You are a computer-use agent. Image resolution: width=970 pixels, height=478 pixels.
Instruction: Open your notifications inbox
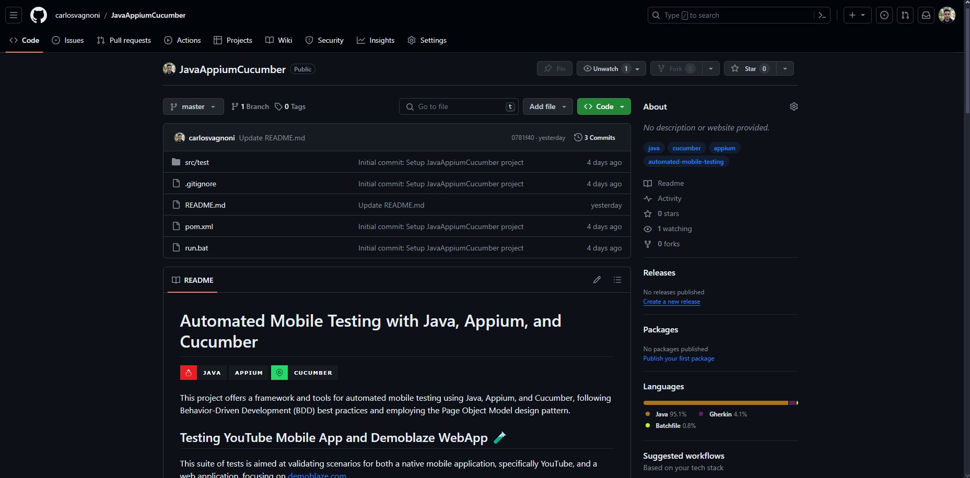point(926,15)
